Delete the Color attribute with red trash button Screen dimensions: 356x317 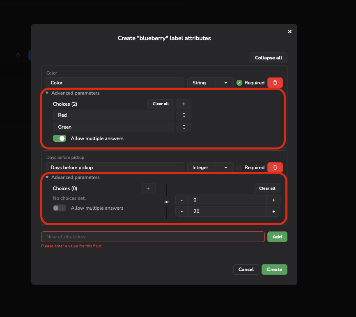pyautogui.click(x=275, y=83)
